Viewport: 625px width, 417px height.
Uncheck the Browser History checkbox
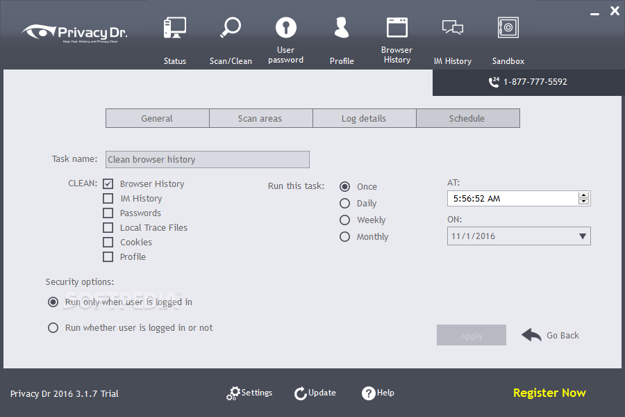coord(108,183)
